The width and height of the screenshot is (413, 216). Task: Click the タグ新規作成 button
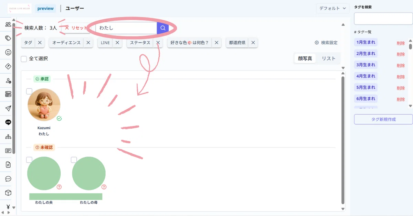click(383, 119)
